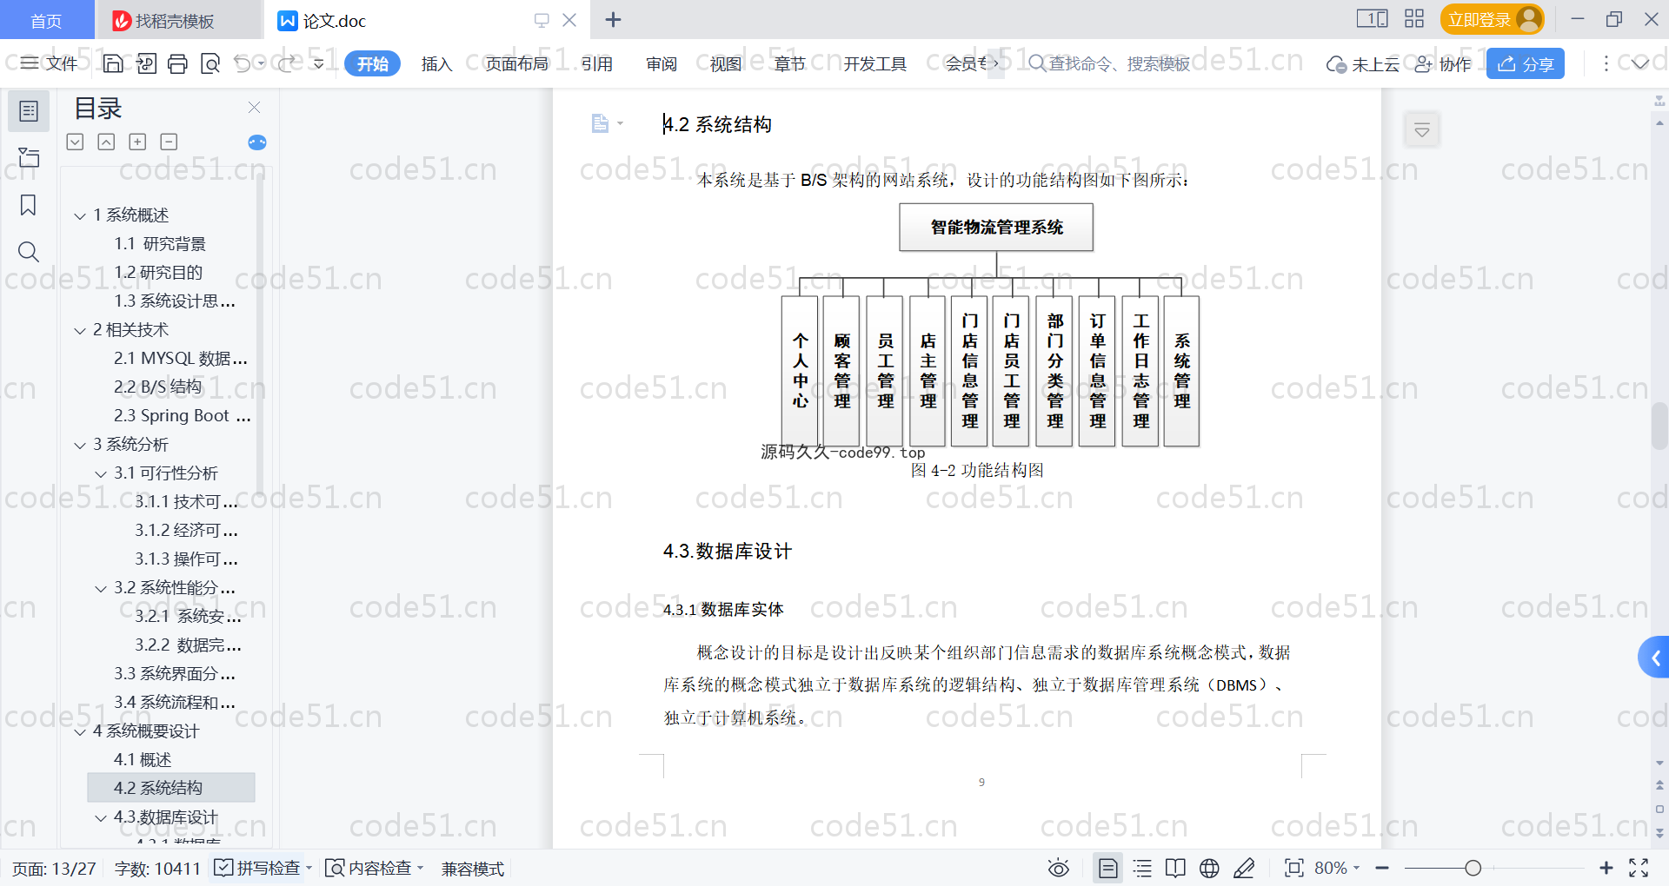Screen dimensions: 1669x886
Task: Open the bookmark icon in left sidebar
Action: 29,205
